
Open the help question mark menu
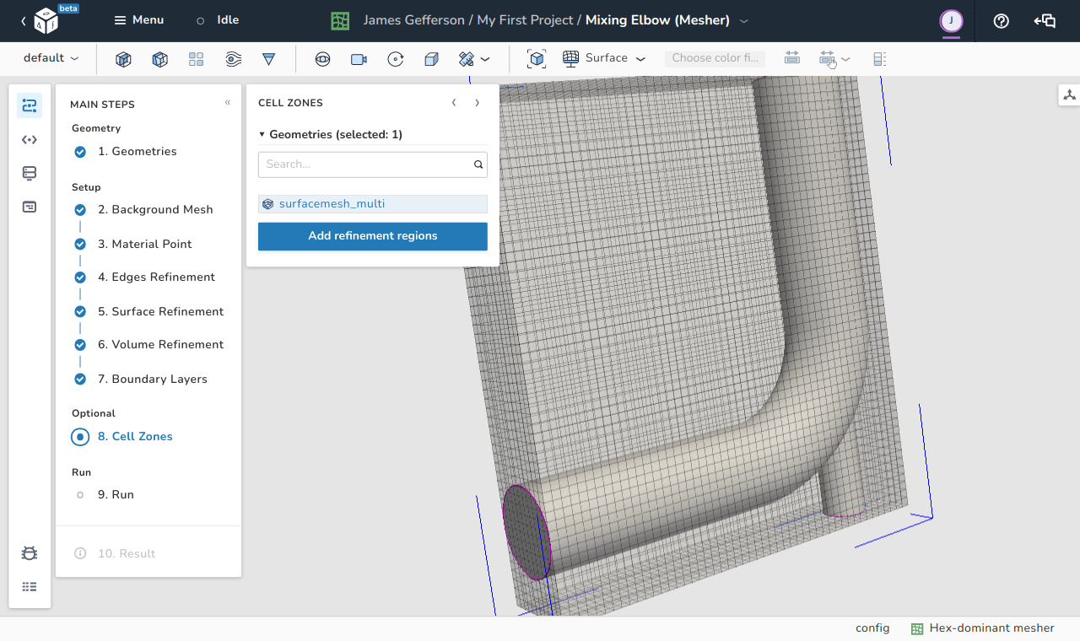pos(1002,21)
